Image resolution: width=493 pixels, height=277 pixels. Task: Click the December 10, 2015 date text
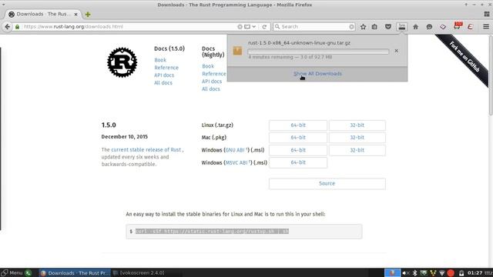[x=125, y=137]
